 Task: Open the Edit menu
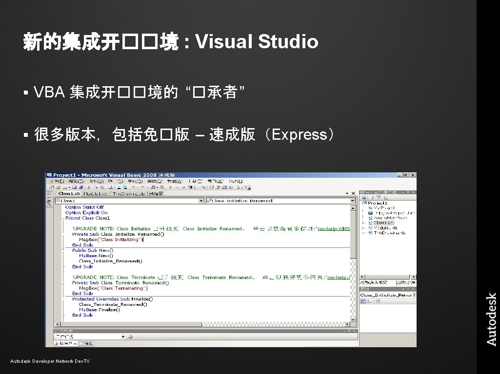coord(76,181)
